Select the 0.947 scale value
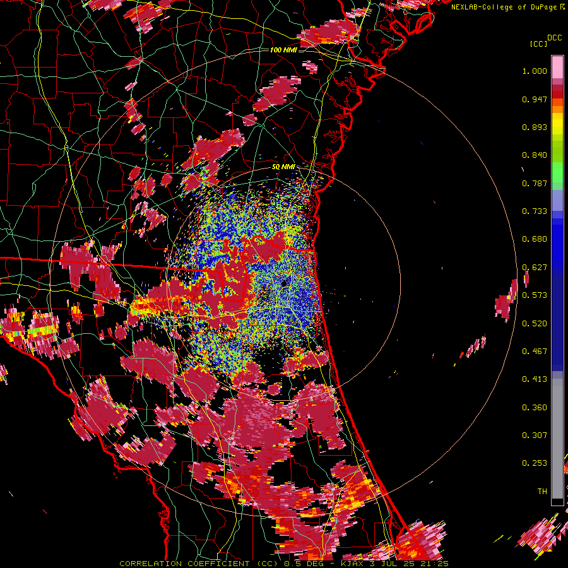Screen dimensions: 568x568 [x=535, y=99]
